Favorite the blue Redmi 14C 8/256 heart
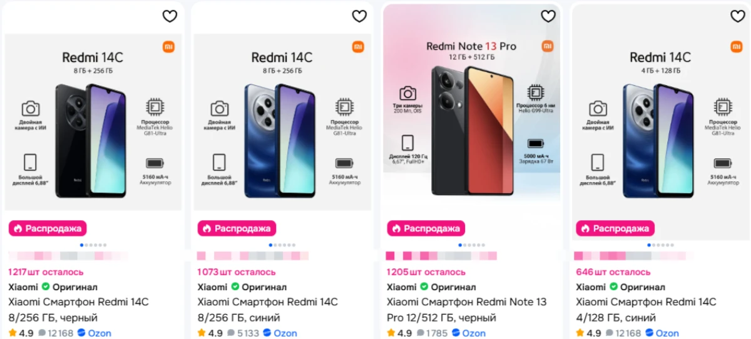751x339 pixels. [x=359, y=16]
